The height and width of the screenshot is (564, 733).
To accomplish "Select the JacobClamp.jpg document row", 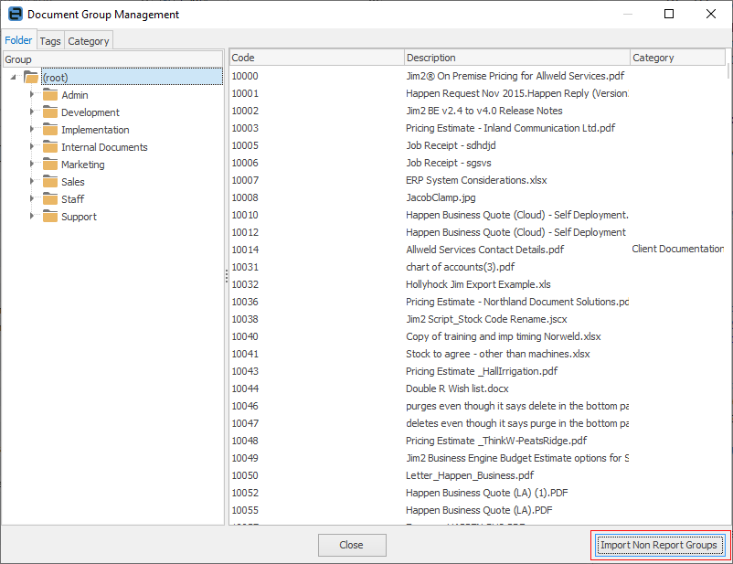I will (441, 197).
